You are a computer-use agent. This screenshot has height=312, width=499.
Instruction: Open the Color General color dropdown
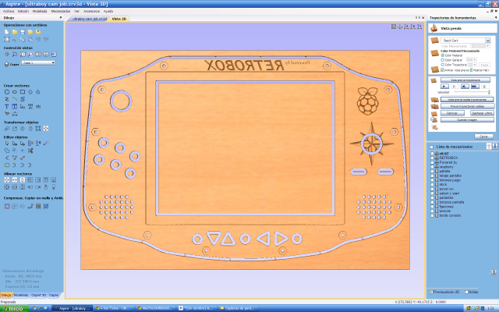click(x=471, y=60)
